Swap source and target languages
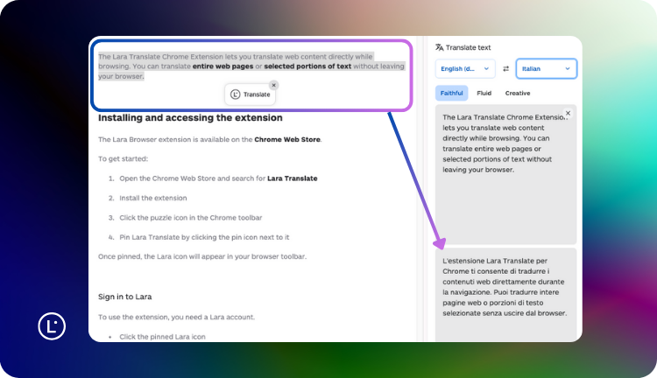657x378 pixels. pos(505,68)
